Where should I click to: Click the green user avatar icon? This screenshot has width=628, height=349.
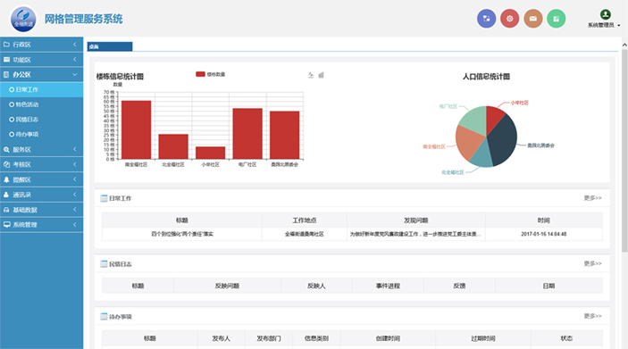tap(605, 14)
